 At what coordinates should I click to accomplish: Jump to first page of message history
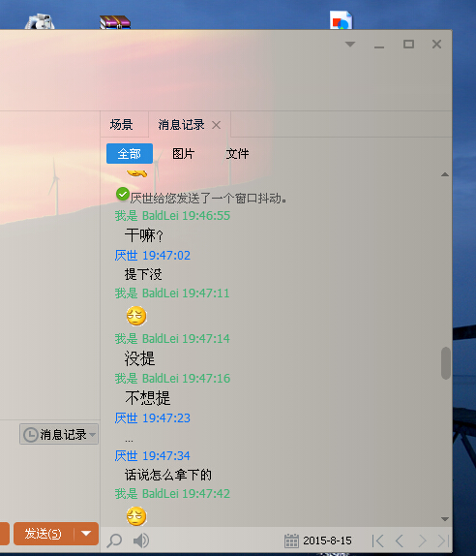coord(378,541)
